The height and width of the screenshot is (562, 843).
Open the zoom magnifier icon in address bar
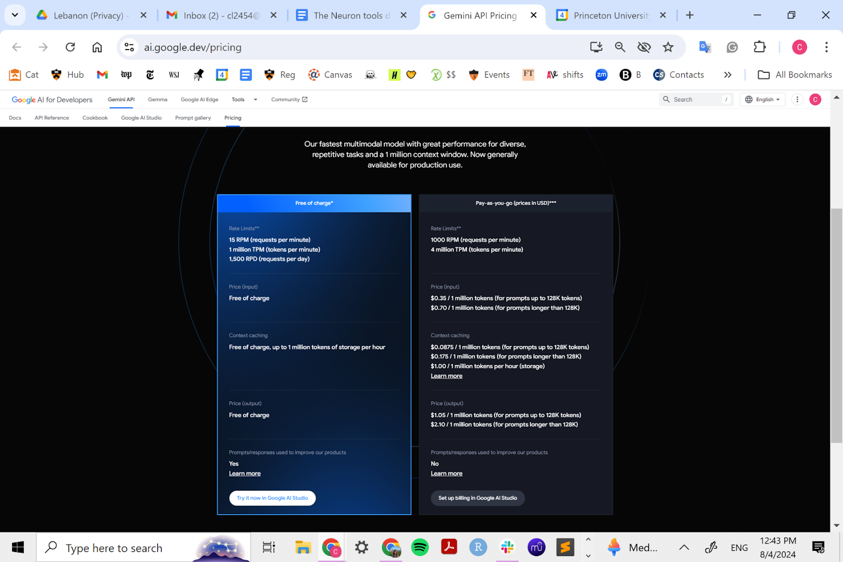tap(620, 47)
